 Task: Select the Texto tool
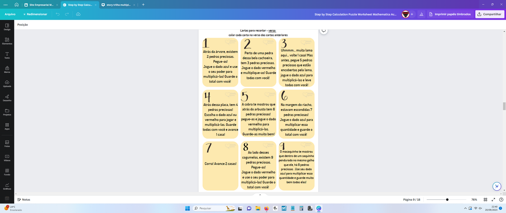pyautogui.click(x=7, y=55)
